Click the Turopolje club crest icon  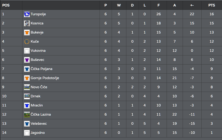[x=27, y=14]
